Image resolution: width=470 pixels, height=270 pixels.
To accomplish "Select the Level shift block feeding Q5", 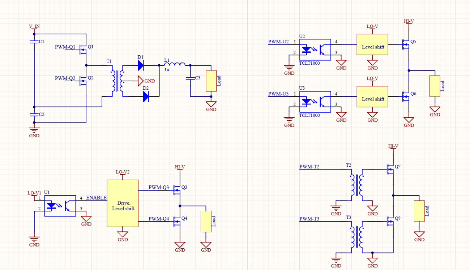I will pyautogui.click(x=372, y=44).
